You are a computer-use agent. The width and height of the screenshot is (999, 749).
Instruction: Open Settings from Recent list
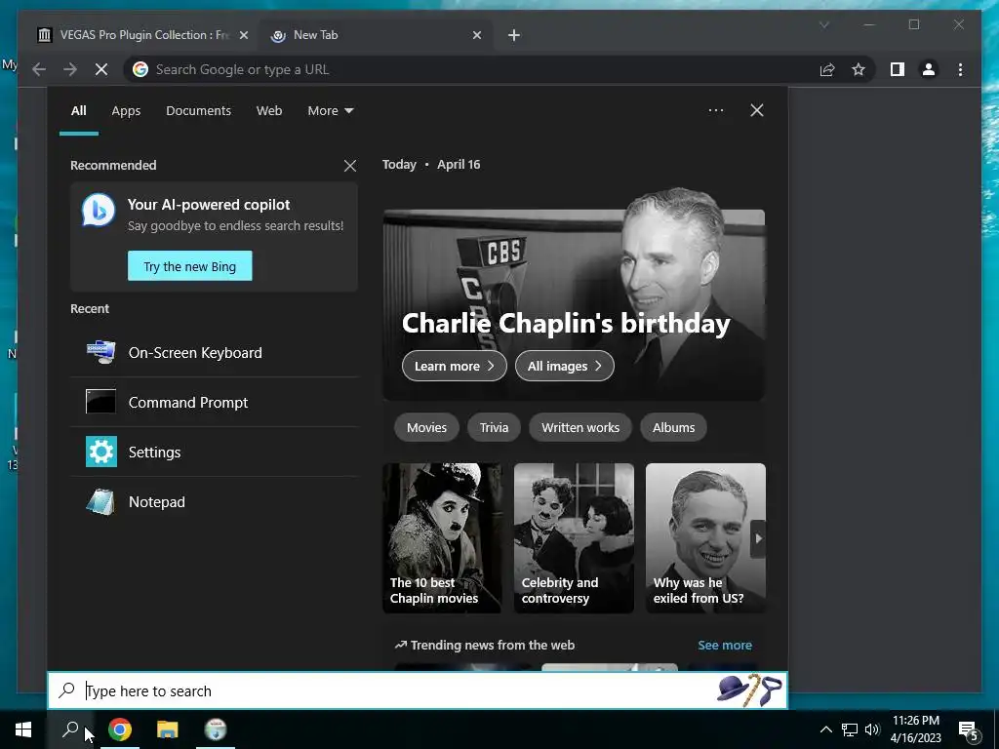tap(215, 453)
